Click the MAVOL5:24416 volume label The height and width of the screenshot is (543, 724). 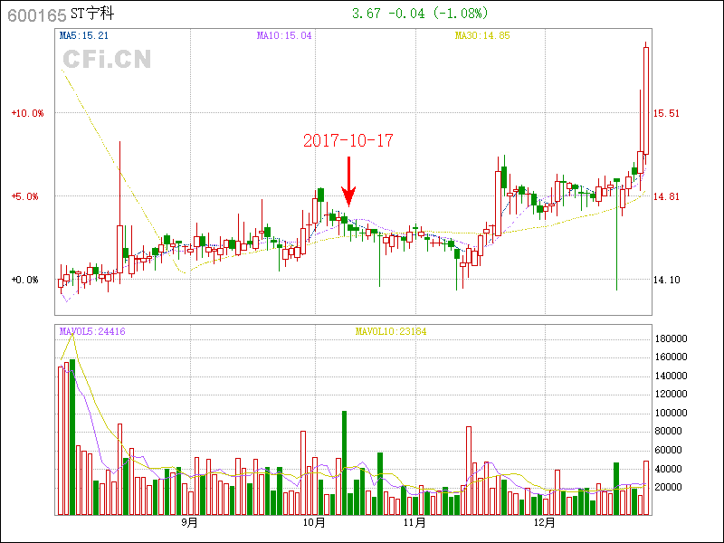pyautogui.click(x=92, y=332)
